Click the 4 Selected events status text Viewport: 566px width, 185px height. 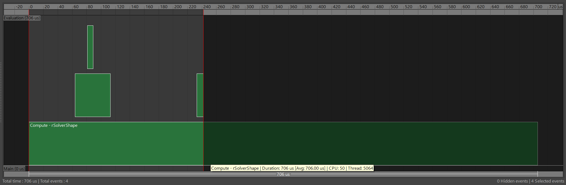pyautogui.click(x=548, y=181)
